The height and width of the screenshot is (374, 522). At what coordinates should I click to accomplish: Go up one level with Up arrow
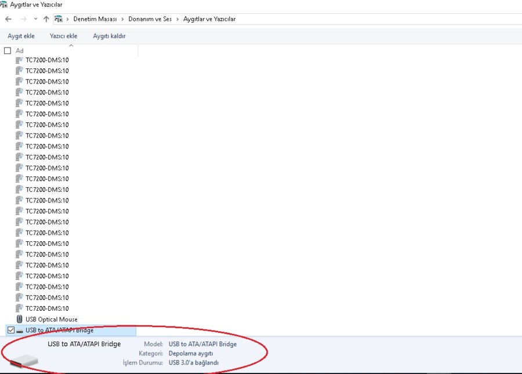click(x=46, y=19)
